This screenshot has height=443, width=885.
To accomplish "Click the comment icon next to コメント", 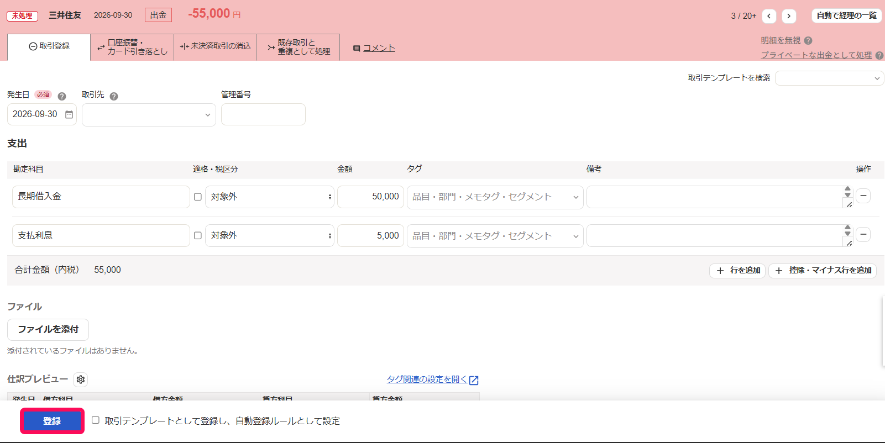I will (357, 49).
